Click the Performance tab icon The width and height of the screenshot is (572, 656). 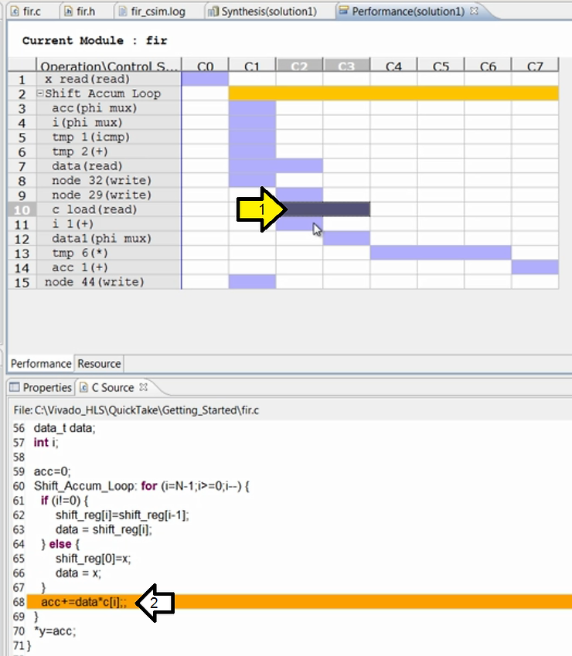coord(343,11)
